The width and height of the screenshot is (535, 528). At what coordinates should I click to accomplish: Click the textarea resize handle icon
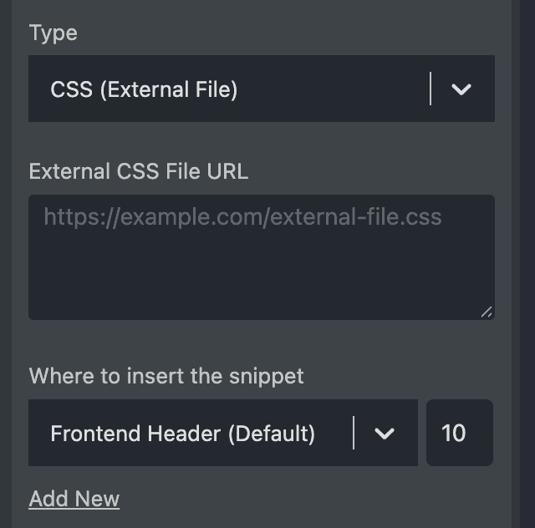[x=487, y=312]
